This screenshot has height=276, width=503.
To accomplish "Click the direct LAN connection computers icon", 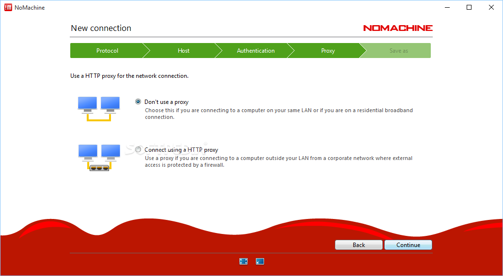I will 99,109.
